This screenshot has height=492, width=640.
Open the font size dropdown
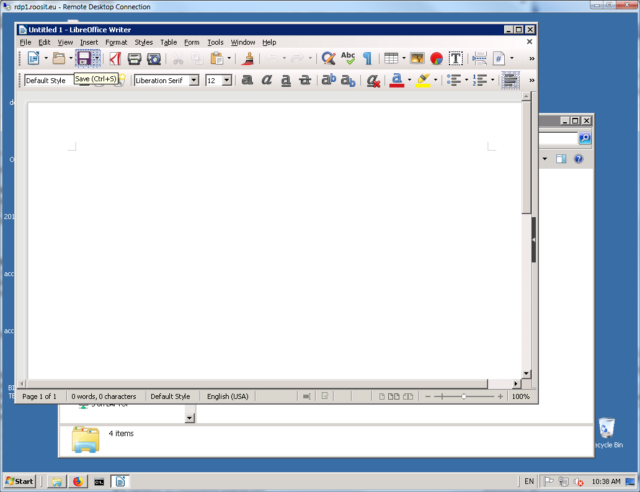(x=227, y=80)
